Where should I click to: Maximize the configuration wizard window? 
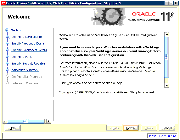pyautogui.click(x=171, y=3)
